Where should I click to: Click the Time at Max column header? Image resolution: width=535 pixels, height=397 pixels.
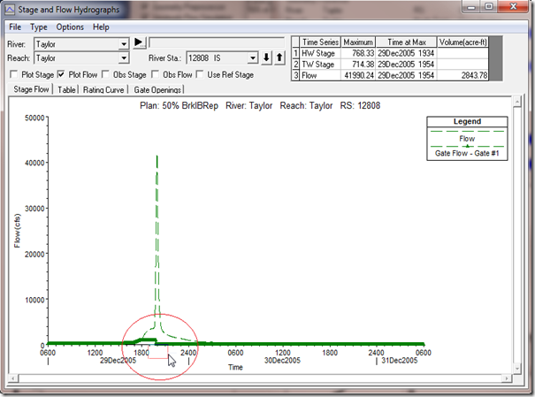click(407, 42)
